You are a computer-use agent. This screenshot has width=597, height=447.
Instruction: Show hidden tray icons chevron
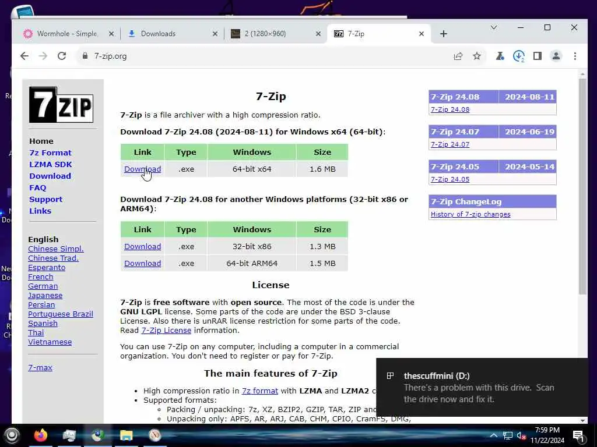tap(493, 435)
